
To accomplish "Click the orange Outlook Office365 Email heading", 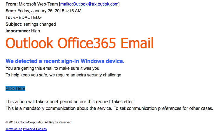I will pos(80,43).
